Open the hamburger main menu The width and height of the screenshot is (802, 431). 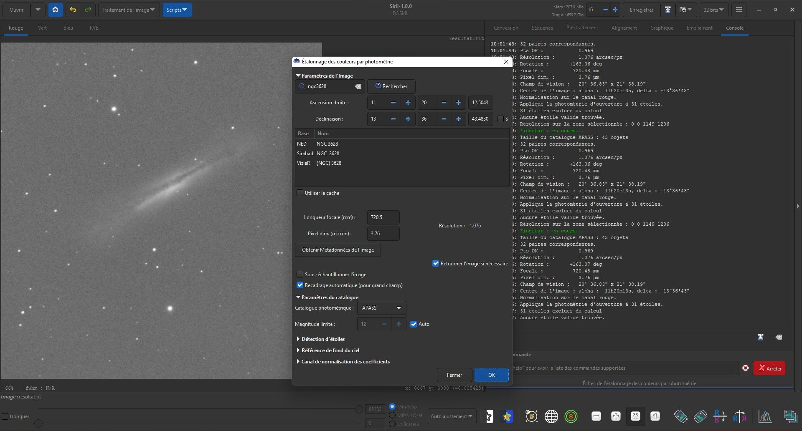(x=739, y=10)
